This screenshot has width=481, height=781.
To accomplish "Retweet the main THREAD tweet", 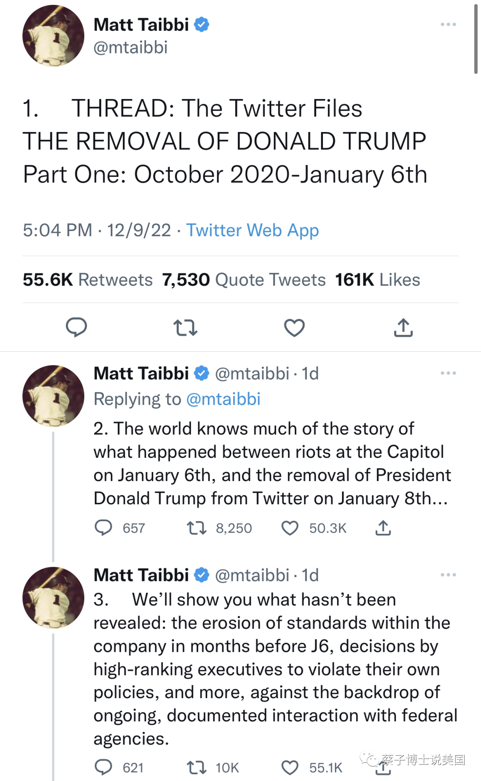I will [185, 328].
